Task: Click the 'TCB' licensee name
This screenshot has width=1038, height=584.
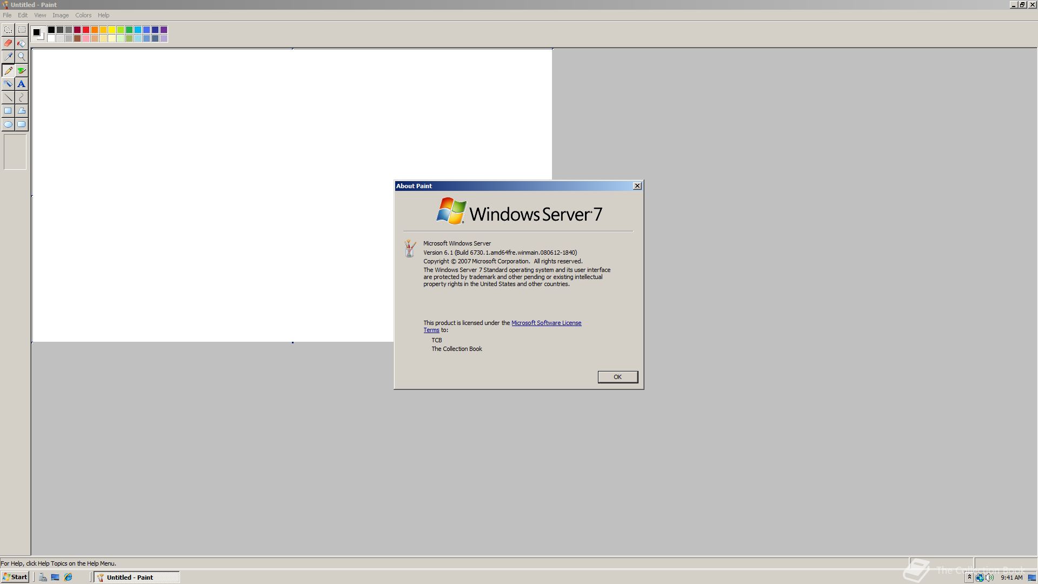Action: tap(437, 340)
